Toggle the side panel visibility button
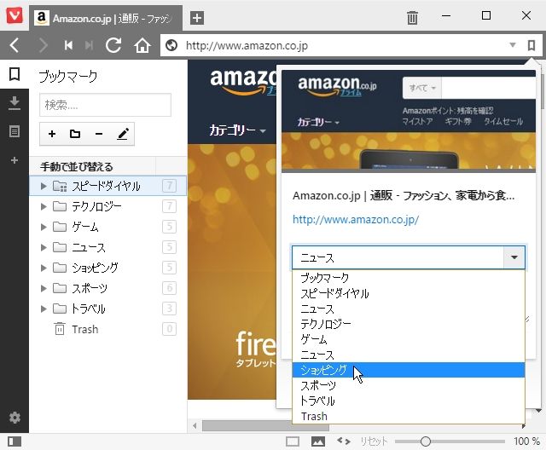The height and width of the screenshot is (450, 546). pyautogui.click(x=15, y=441)
